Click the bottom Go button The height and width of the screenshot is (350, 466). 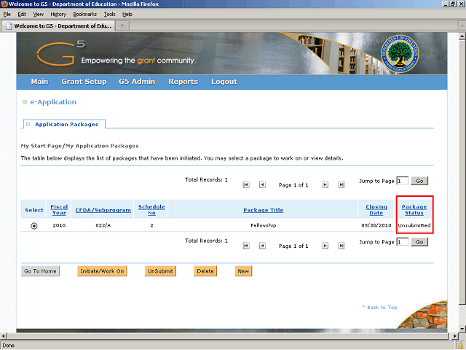click(x=419, y=242)
